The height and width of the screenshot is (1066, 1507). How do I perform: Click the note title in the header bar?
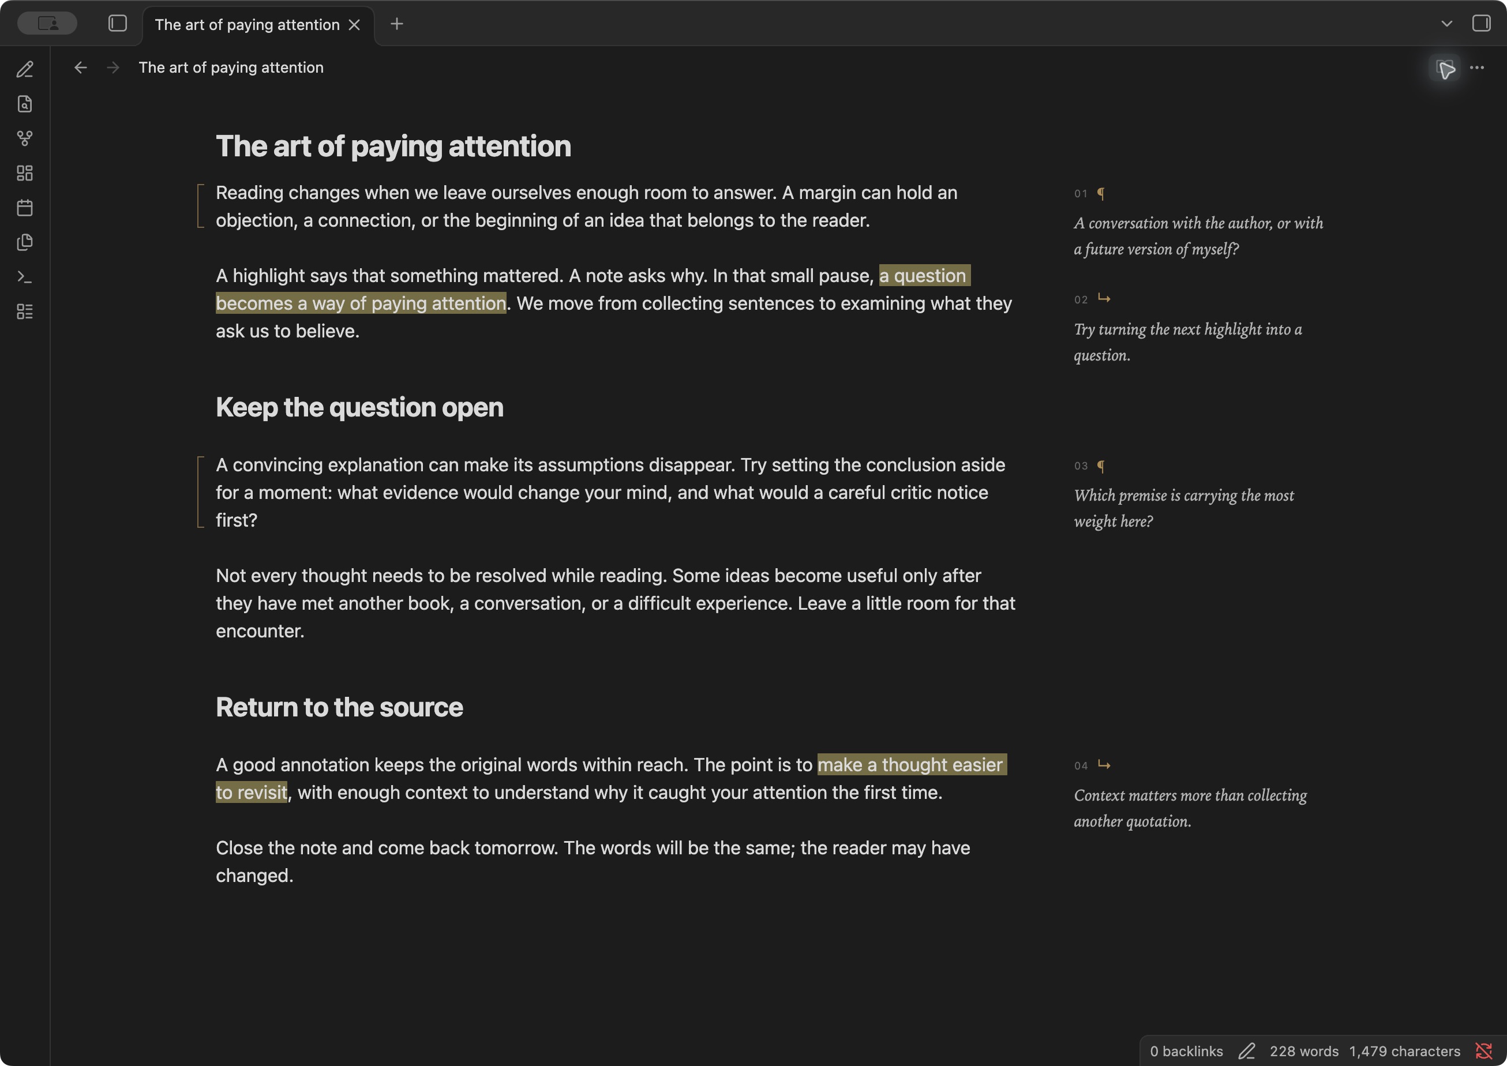tap(231, 67)
